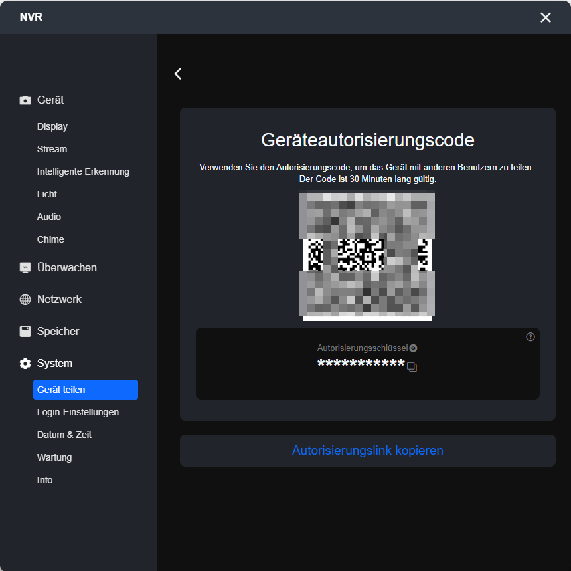
Task: Click the NVR window title
Action: tap(31, 17)
